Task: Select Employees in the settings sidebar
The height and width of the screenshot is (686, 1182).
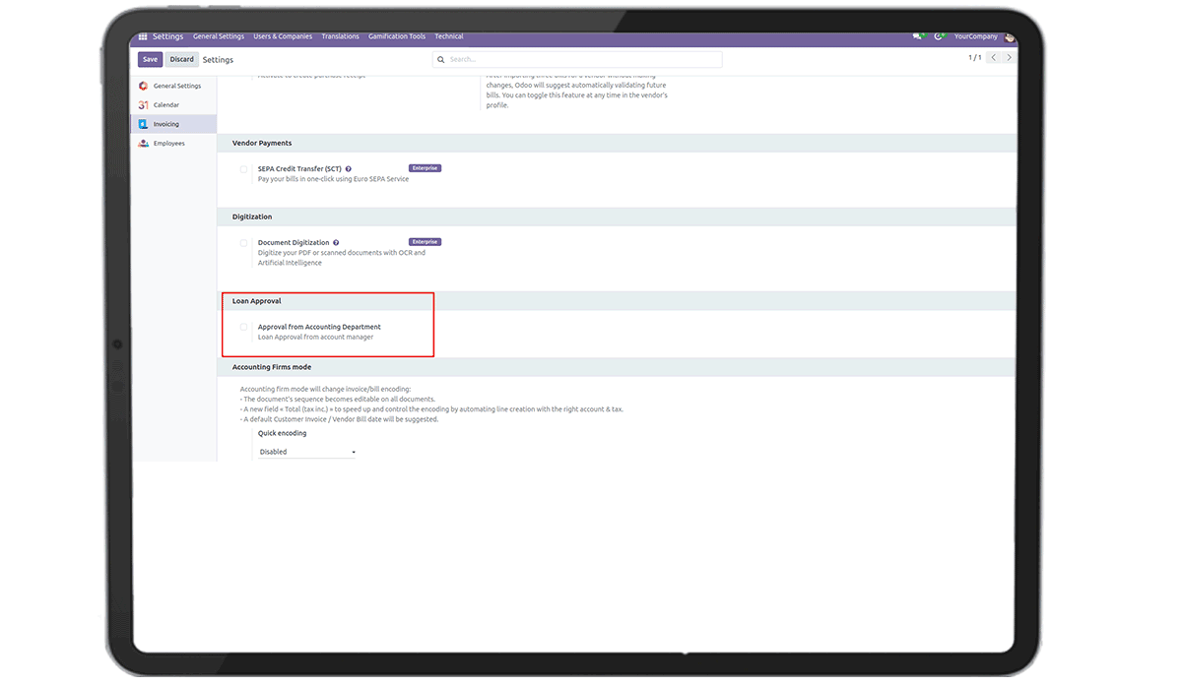Action: click(x=168, y=144)
